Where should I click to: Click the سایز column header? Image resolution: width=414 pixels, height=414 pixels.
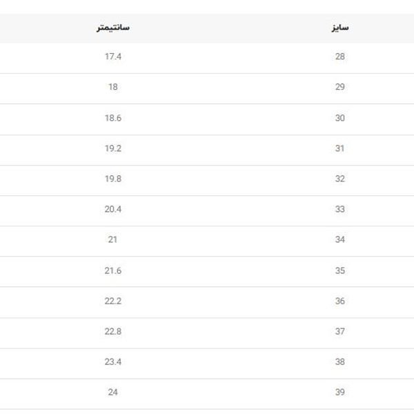339,28
